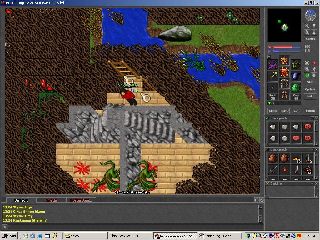Select the helmet equipment slot
Screen dimensions: 320x240
click(x=284, y=60)
